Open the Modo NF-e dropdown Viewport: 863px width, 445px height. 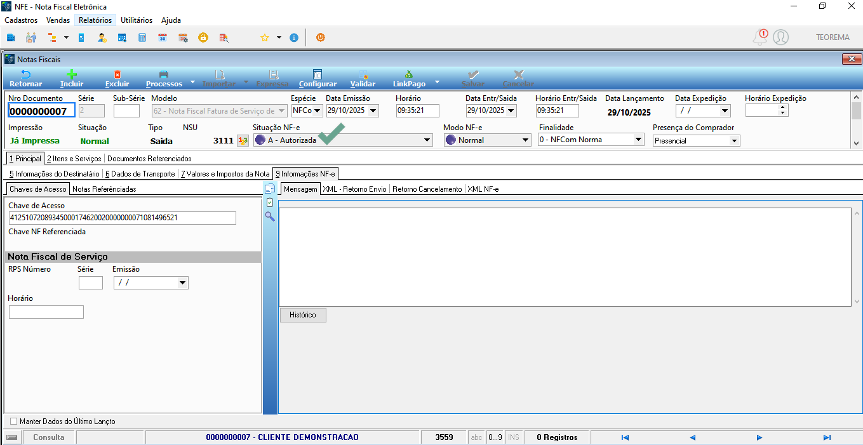point(526,140)
